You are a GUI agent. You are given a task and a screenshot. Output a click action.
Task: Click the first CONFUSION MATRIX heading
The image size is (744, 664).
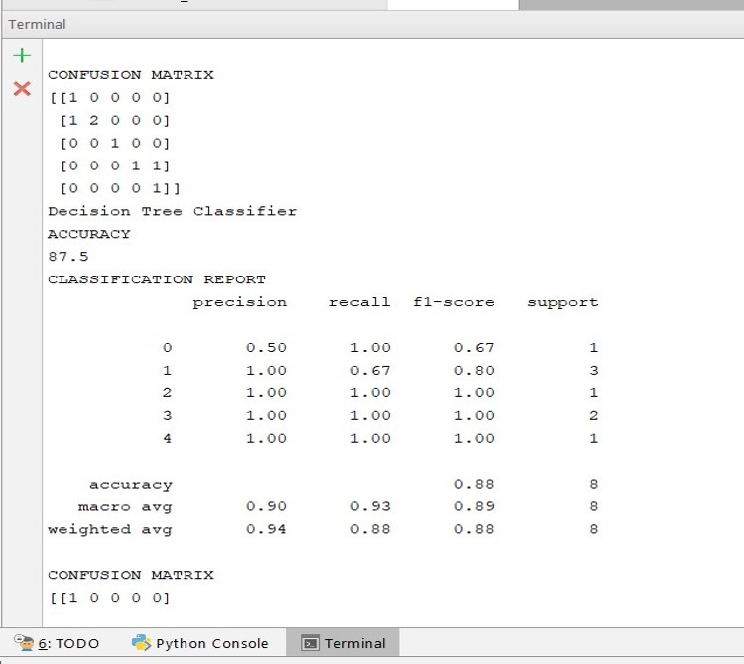[x=130, y=75]
